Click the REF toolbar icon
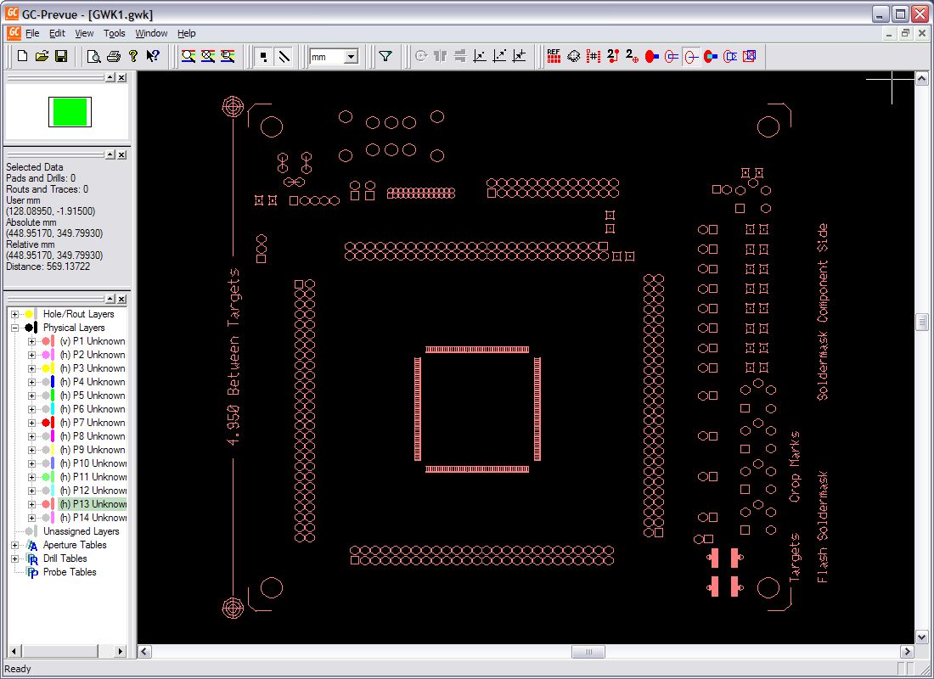The image size is (934, 679). pyautogui.click(x=554, y=56)
